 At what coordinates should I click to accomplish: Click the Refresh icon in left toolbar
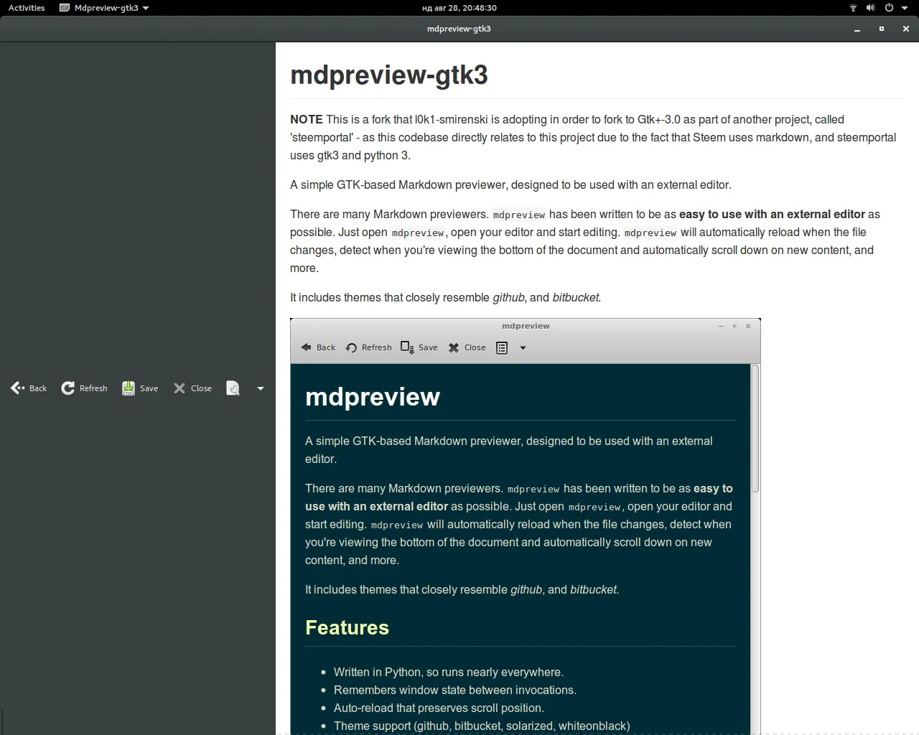[68, 388]
